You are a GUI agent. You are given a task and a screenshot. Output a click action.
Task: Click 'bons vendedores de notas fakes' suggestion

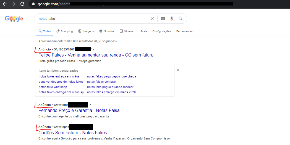point(61,82)
